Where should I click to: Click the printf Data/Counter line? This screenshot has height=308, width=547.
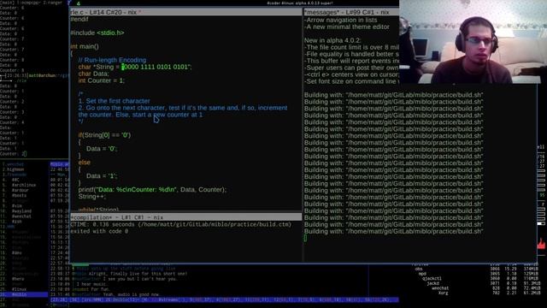152,190
